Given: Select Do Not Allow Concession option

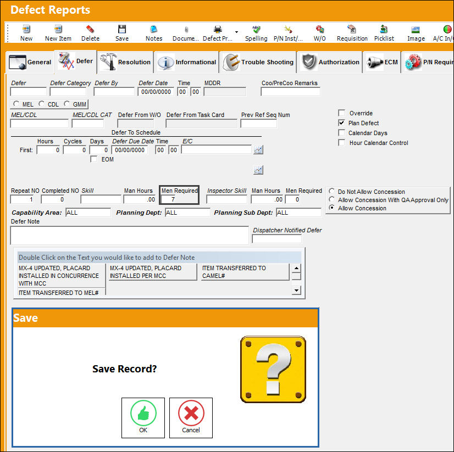Looking at the screenshot, I should [x=332, y=191].
